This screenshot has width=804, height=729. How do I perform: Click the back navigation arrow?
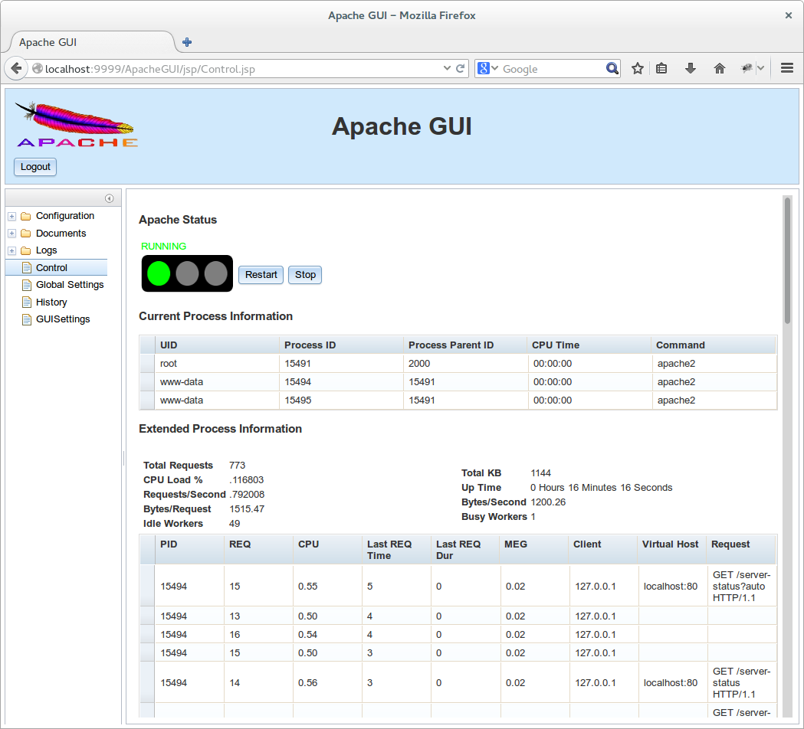[x=16, y=68]
